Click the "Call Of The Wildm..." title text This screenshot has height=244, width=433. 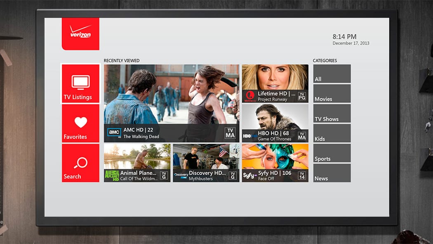click(x=139, y=179)
